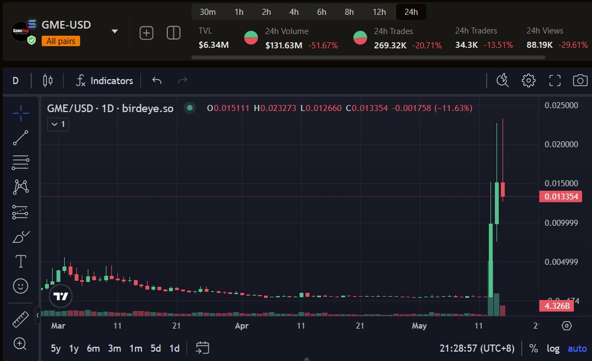Set chart range to 1m
This screenshot has height=361, width=592.
tap(136, 348)
